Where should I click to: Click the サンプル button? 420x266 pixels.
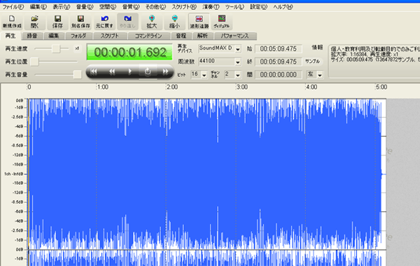[x=313, y=62]
